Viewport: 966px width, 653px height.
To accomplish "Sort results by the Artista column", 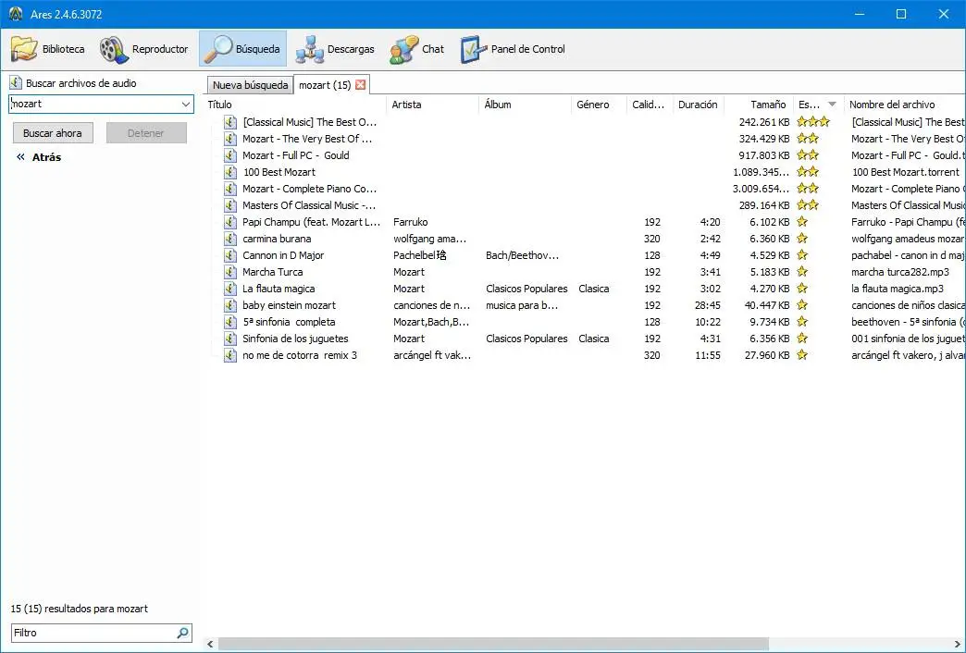I will 432,105.
